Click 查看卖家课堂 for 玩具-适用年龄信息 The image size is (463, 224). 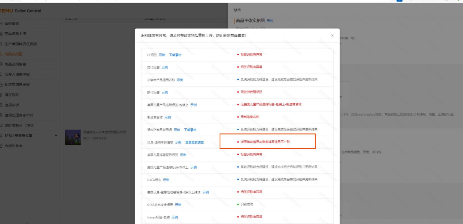tap(194, 142)
